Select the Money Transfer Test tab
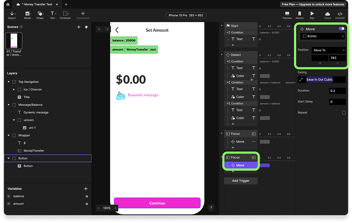Screen dimensions: 352x223 coord(37,4)
